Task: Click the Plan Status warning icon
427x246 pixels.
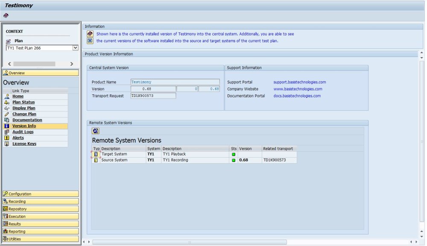Action: coord(7,102)
